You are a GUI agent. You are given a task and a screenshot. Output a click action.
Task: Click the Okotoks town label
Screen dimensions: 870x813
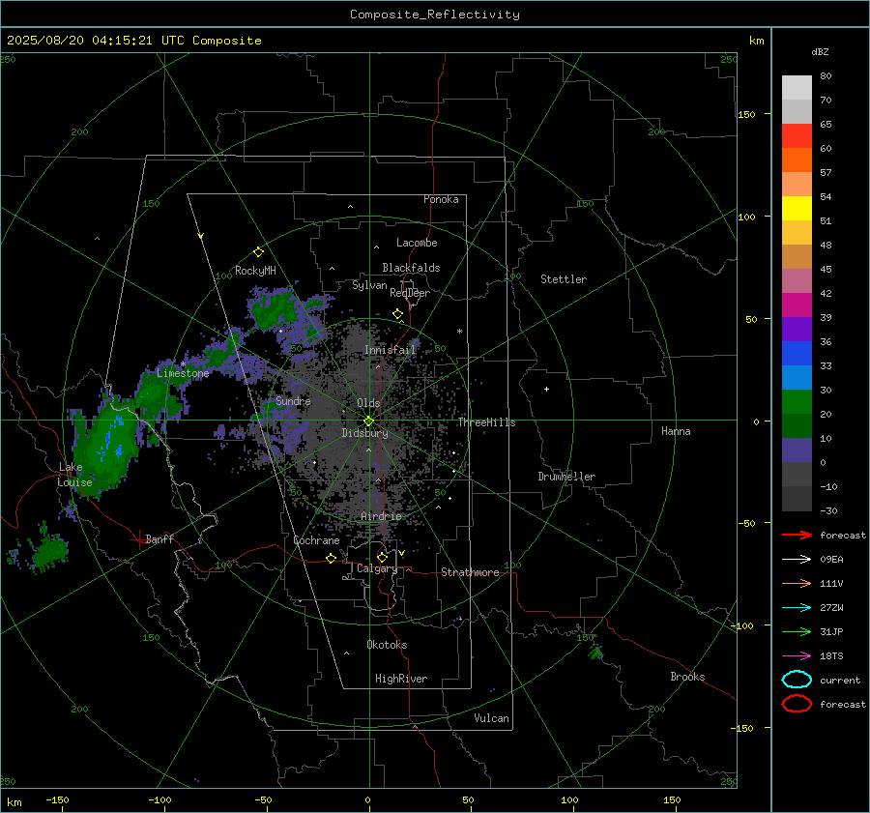pos(387,645)
